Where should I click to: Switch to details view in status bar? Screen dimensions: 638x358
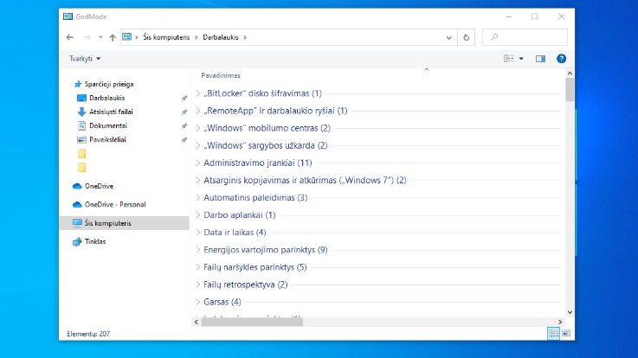tap(552, 333)
